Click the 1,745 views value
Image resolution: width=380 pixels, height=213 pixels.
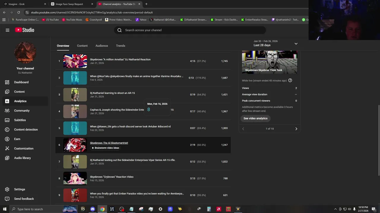224,61
